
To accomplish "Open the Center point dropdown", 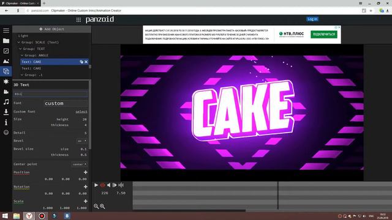I will pyautogui.click(x=80, y=164).
